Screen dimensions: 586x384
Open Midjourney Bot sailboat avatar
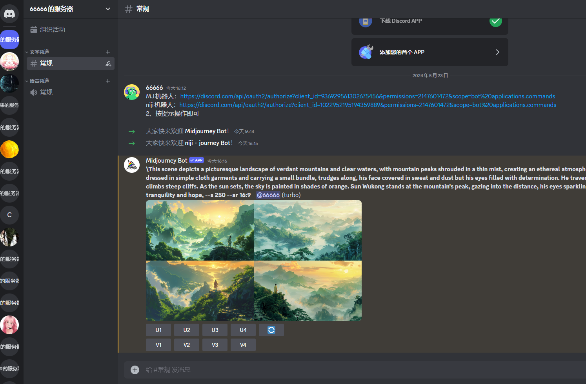132,165
